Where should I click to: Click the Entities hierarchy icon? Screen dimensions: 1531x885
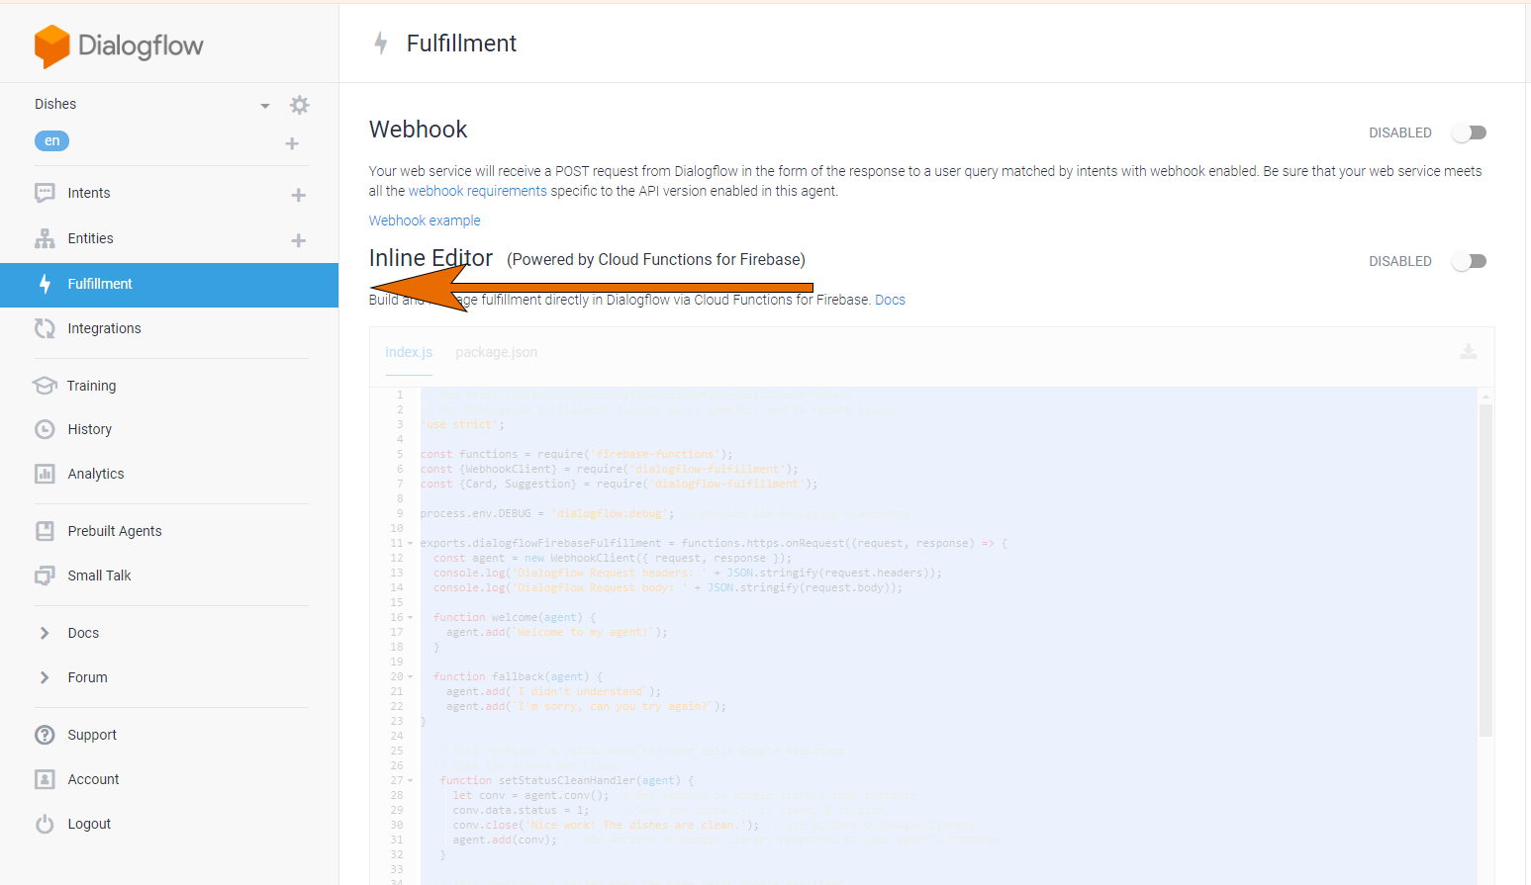[45, 238]
